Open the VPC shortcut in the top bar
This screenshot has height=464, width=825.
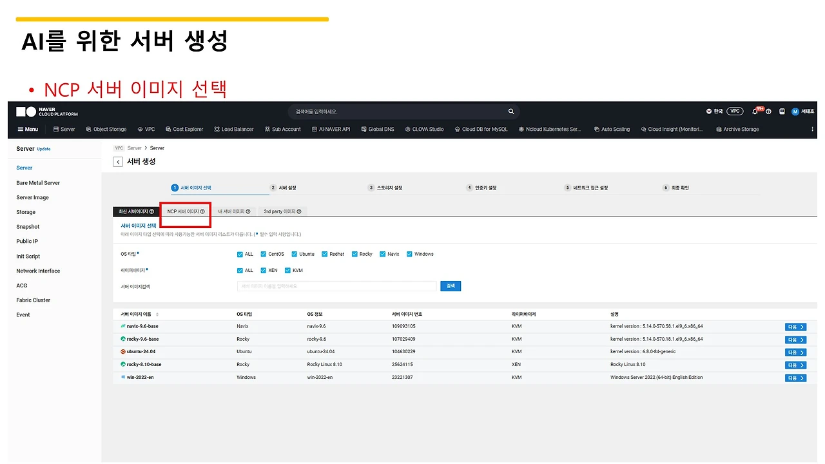(x=146, y=129)
